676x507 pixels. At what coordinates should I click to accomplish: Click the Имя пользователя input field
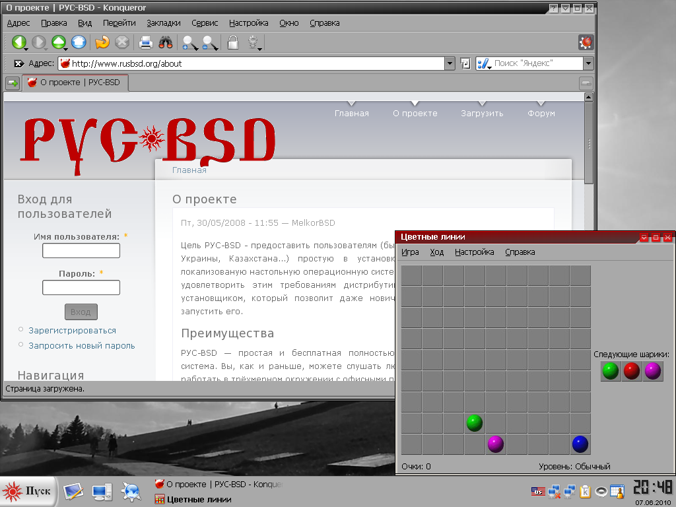[81, 250]
